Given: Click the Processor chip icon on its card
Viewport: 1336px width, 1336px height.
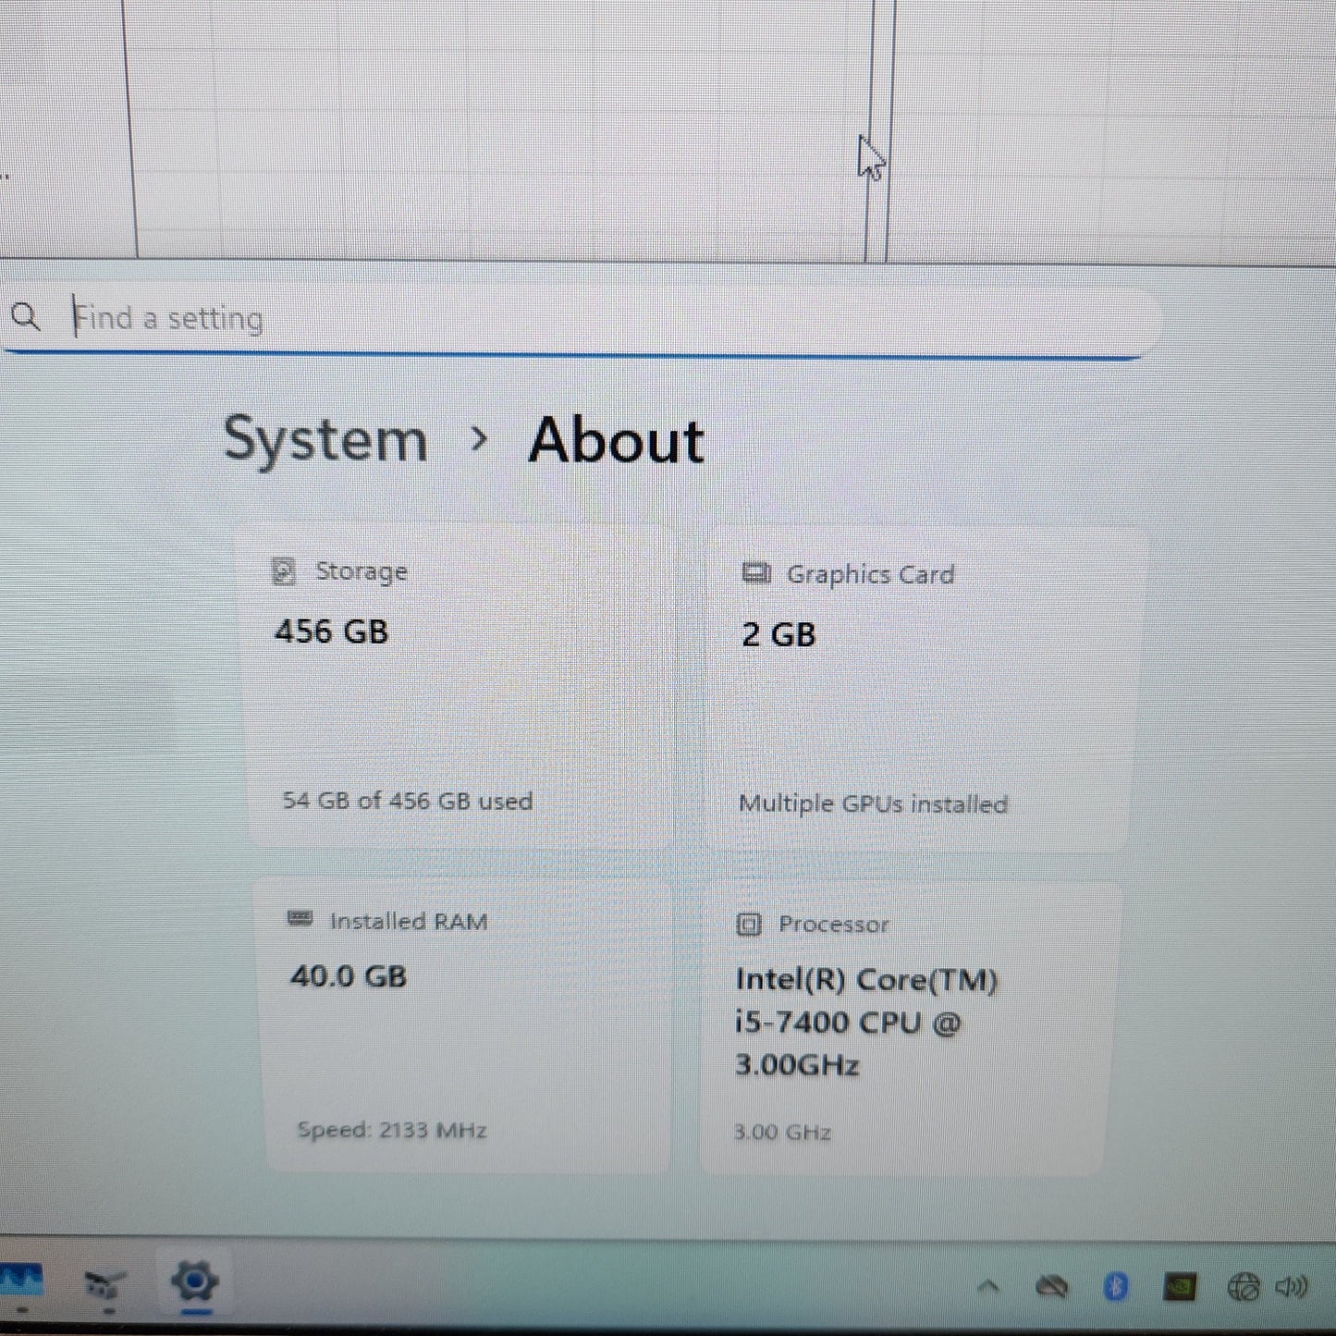Looking at the screenshot, I should click(749, 925).
